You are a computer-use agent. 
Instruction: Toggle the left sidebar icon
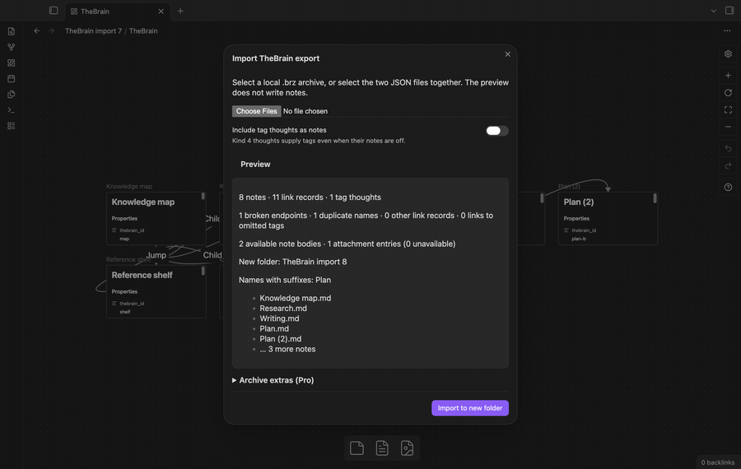(x=54, y=11)
